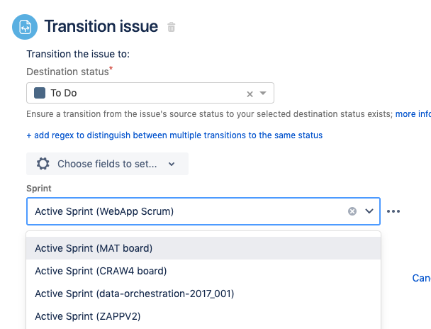Clear the selected Sprint value

click(352, 211)
